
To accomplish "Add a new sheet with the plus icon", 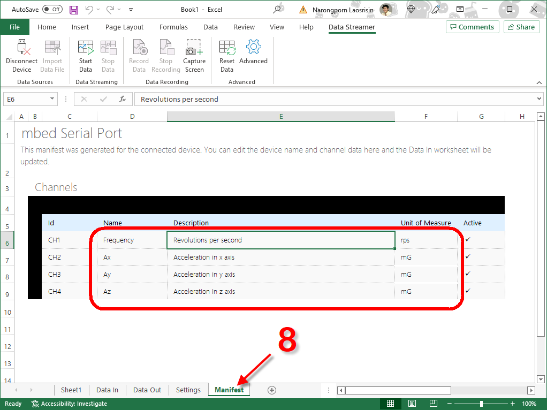I will point(272,390).
